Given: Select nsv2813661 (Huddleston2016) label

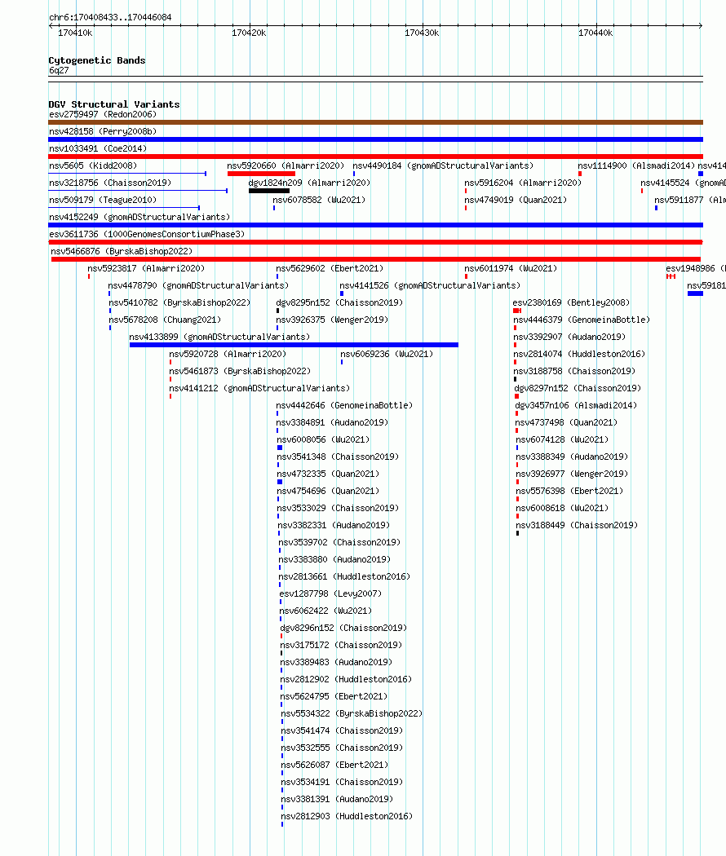Looking at the screenshot, I should pos(344,576).
